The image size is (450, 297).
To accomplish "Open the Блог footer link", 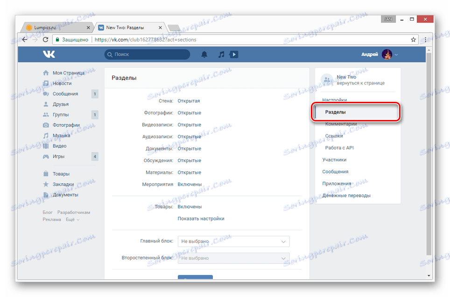I will coord(47,212).
